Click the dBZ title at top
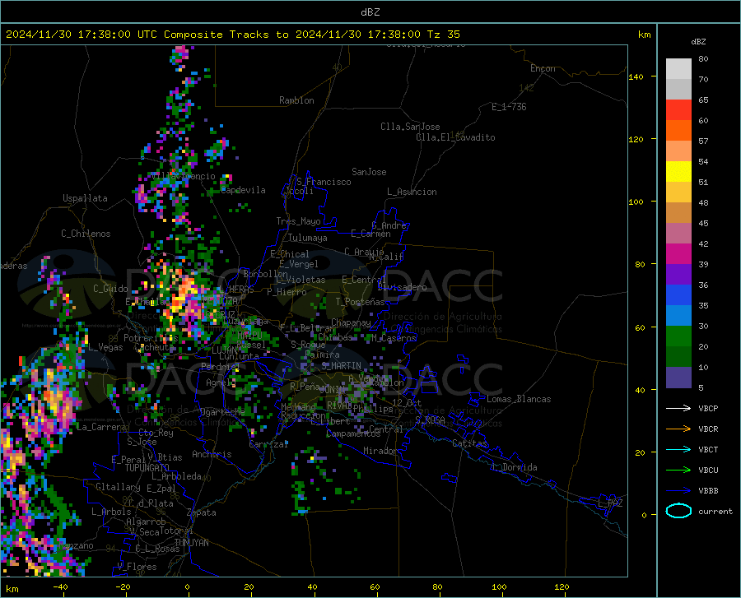The image size is (741, 598). 370,12
